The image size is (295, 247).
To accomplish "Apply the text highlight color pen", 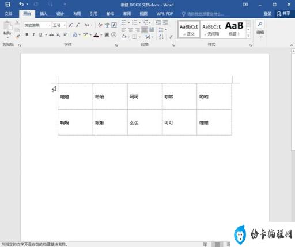I will [85, 34].
